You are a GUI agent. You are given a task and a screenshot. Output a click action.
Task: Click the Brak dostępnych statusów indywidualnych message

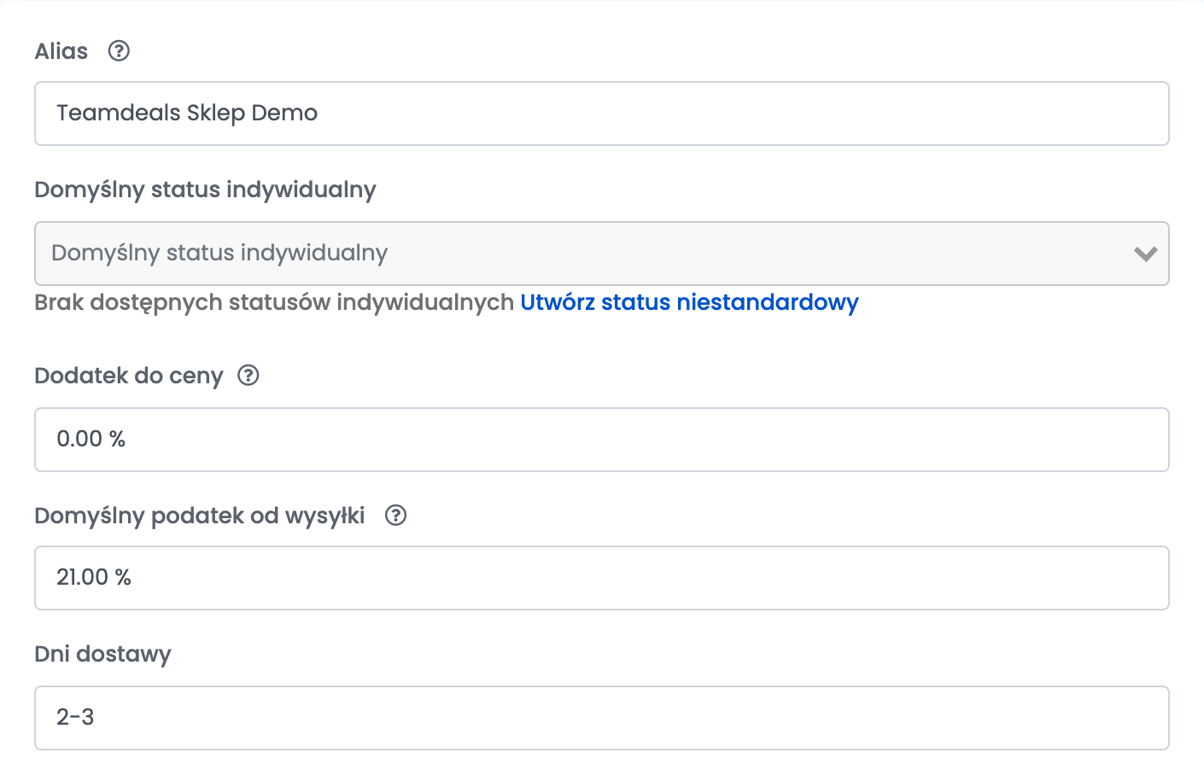tap(274, 302)
